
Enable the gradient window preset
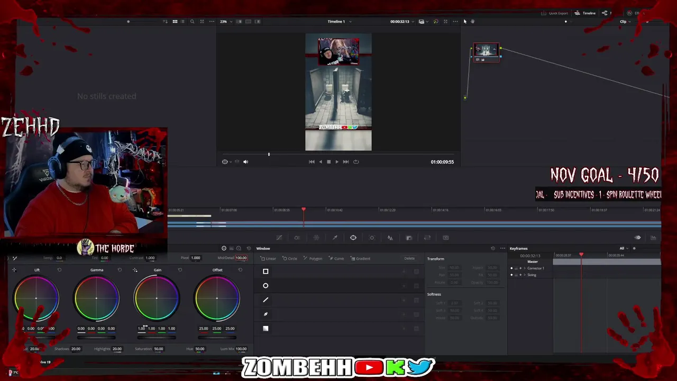[x=266, y=328]
